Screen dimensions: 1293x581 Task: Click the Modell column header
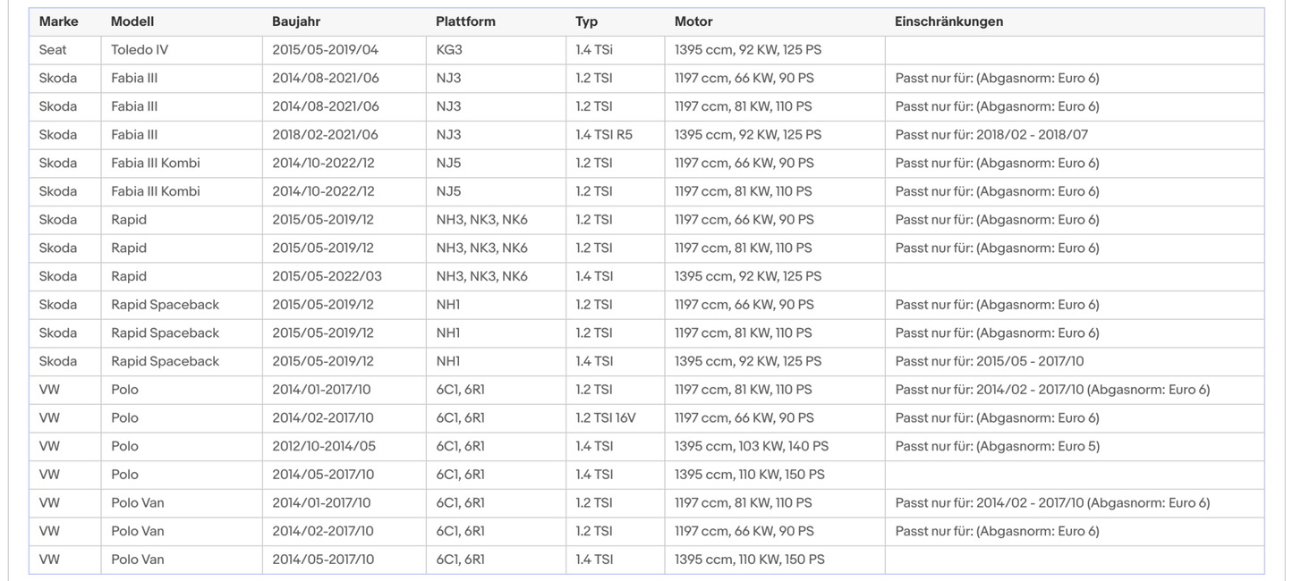point(132,21)
